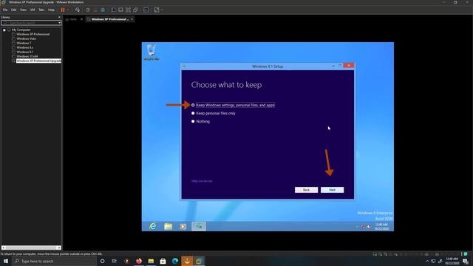473x266 pixels.
Task: Click the stretch guest display toolbar icon
Action: click(157, 10)
